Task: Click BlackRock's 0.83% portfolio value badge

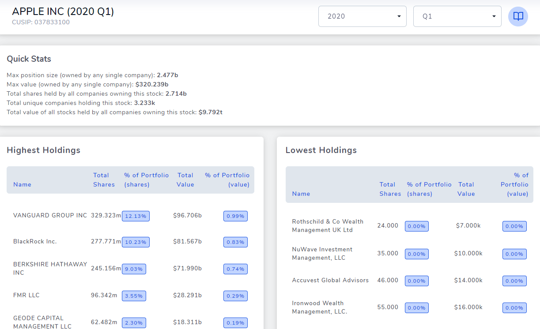Action: 235,242
